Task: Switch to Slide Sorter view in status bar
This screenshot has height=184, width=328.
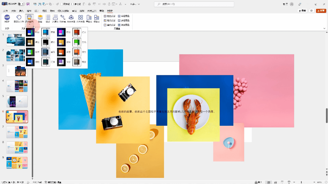Action: (275, 182)
